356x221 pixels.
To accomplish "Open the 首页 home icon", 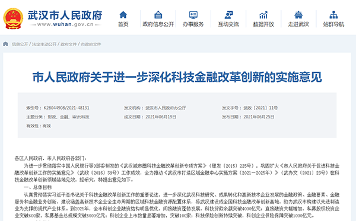I will tap(123, 15).
